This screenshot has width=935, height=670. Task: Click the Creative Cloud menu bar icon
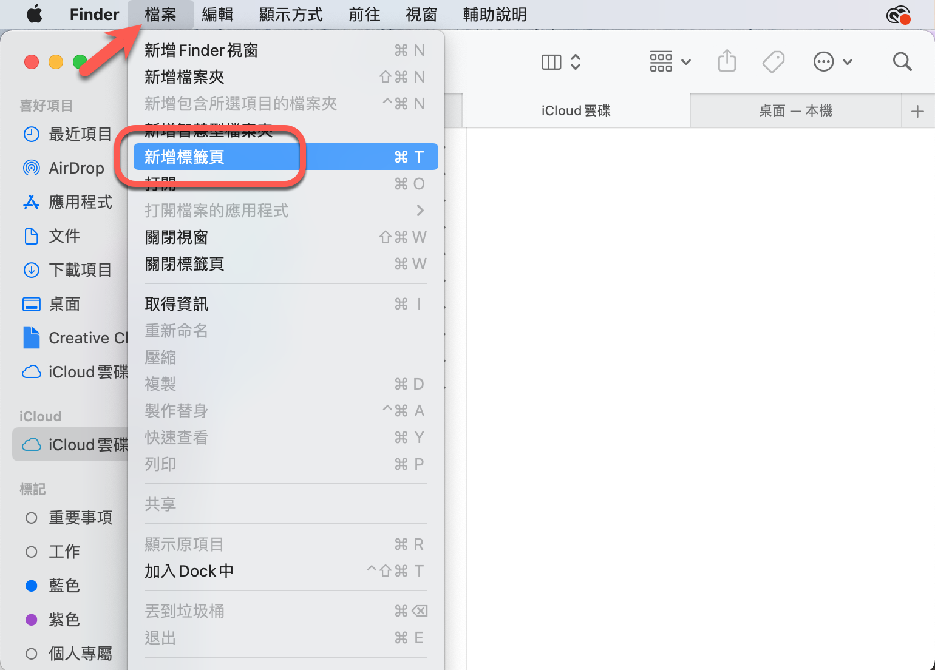click(899, 15)
